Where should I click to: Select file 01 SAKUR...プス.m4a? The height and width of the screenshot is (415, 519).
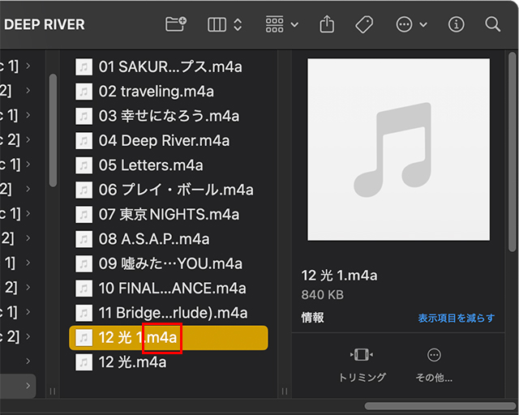point(169,66)
